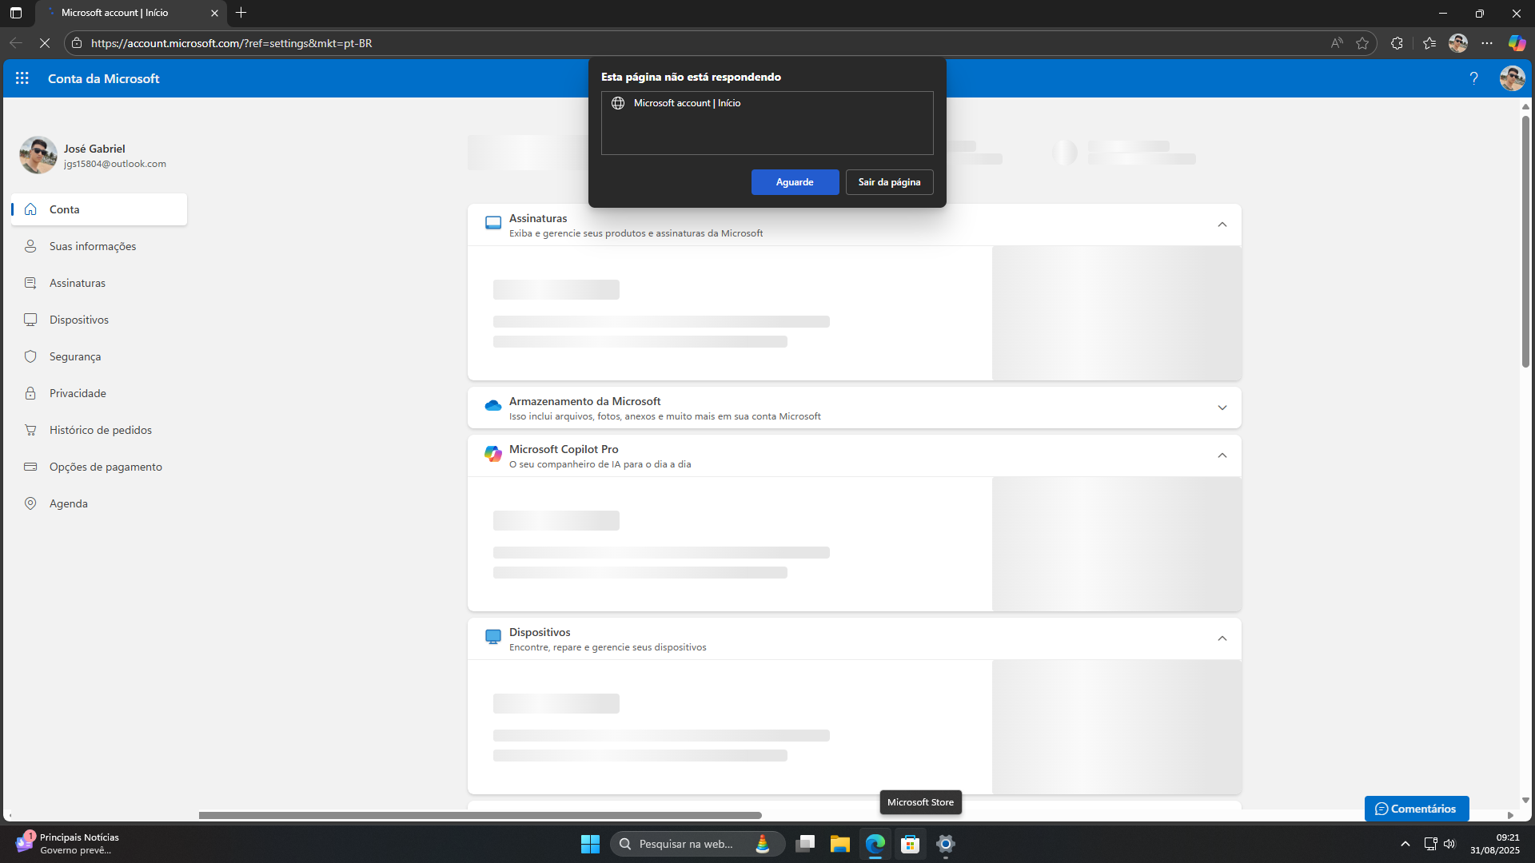The width and height of the screenshot is (1535, 863).
Task: Click the network display tray icon
Action: [x=1430, y=844]
